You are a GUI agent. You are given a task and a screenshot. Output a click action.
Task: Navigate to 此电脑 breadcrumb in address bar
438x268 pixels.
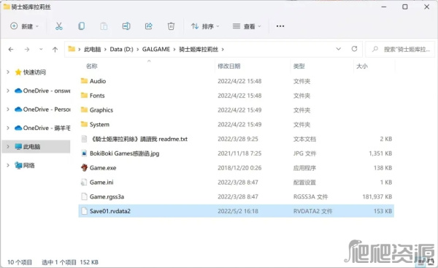(92, 49)
